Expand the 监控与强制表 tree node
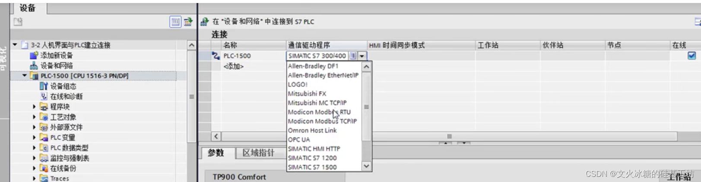 tap(35, 158)
